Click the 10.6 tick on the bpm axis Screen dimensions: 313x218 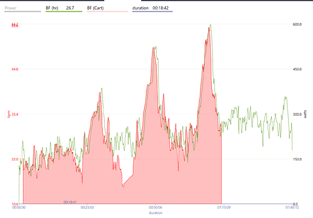click(x=15, y=204)
